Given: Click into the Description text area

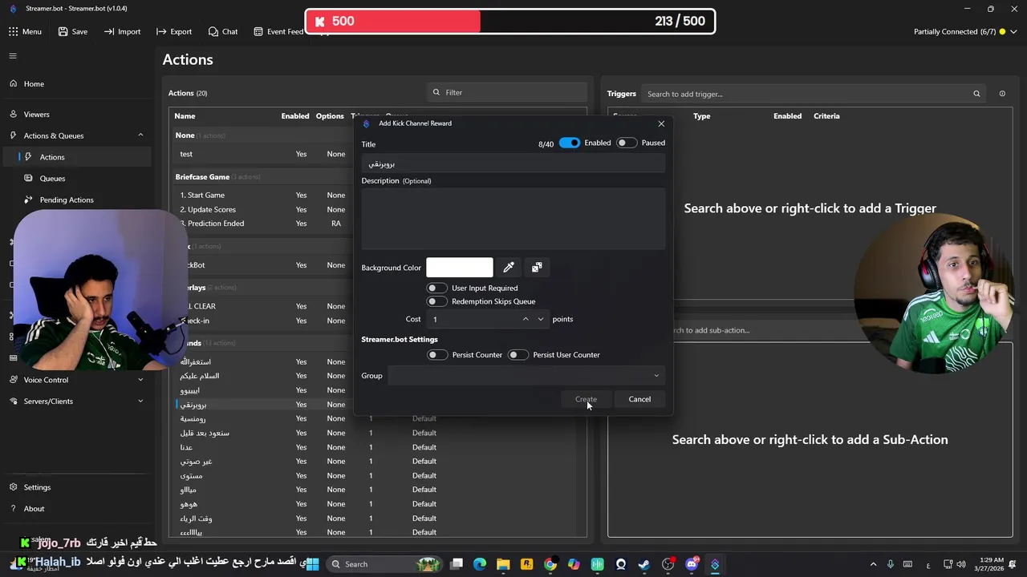Looking at the screenshot, I should (513, 219).
